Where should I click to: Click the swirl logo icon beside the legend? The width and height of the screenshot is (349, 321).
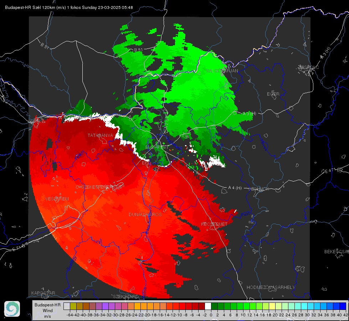12,309
